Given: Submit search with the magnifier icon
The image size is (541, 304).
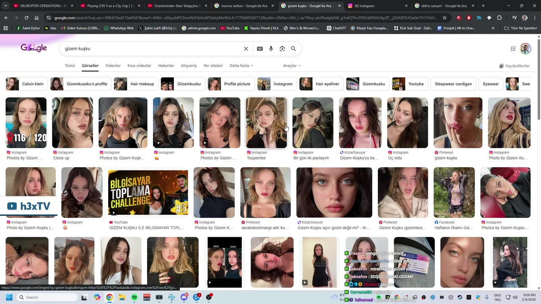Looking at the screenshot, I should click(x=293, y=49).
